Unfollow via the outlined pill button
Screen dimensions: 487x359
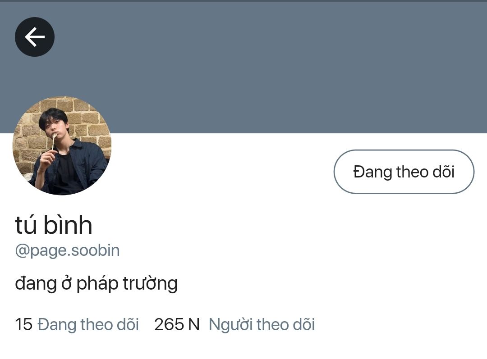click(404, 172)
